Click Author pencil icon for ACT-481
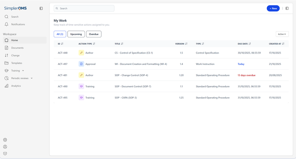This screenshot has width=296, height=159. tap(81, 75)
